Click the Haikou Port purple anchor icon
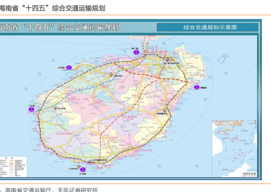This screenshot has height=192, width=271. (137, 53)
